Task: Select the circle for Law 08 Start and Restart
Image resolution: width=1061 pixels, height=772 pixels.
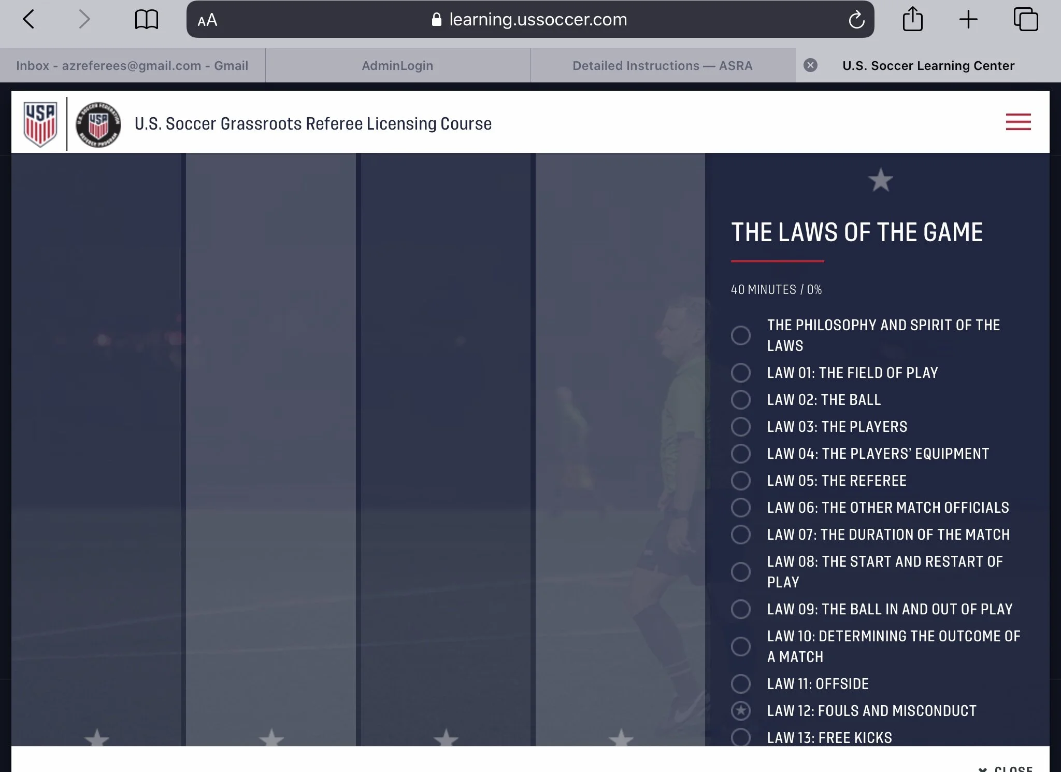Action: [741, 572]
